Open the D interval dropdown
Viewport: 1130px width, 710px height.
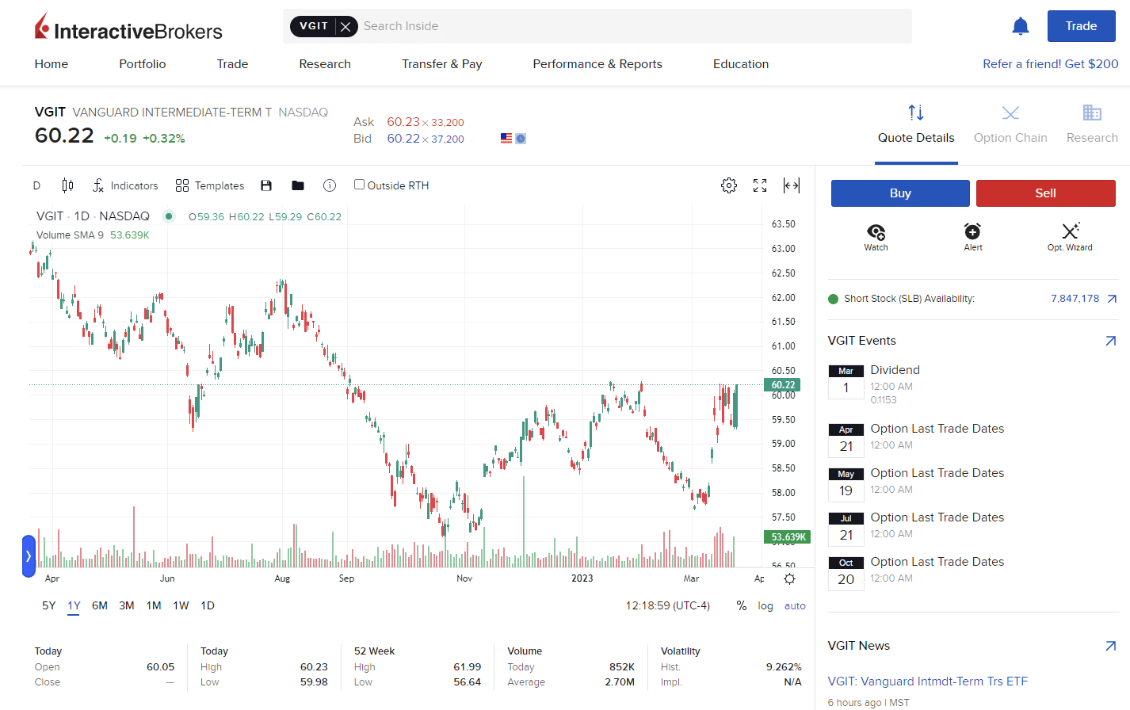36,185
